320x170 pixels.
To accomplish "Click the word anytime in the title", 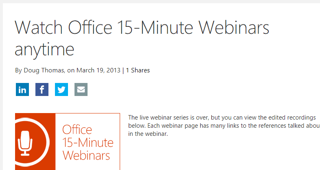I will [44, 50].
